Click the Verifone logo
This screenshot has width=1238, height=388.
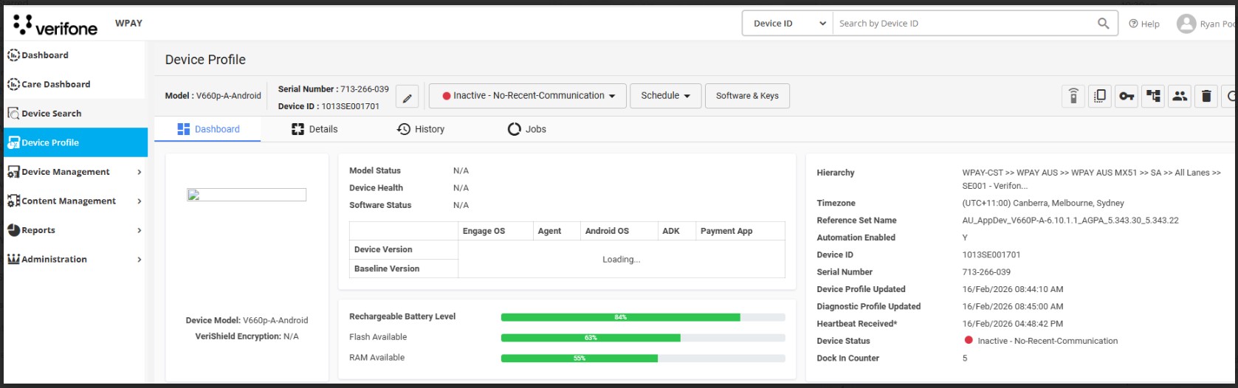coord(55,25)
